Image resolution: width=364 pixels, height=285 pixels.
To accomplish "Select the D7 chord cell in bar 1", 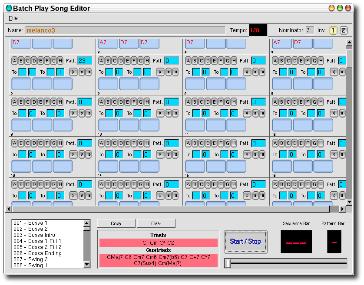I will 21,44.
